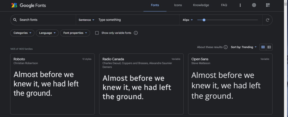Click the variable fonts info icon
288x117 pixels.
pos(136,33)
